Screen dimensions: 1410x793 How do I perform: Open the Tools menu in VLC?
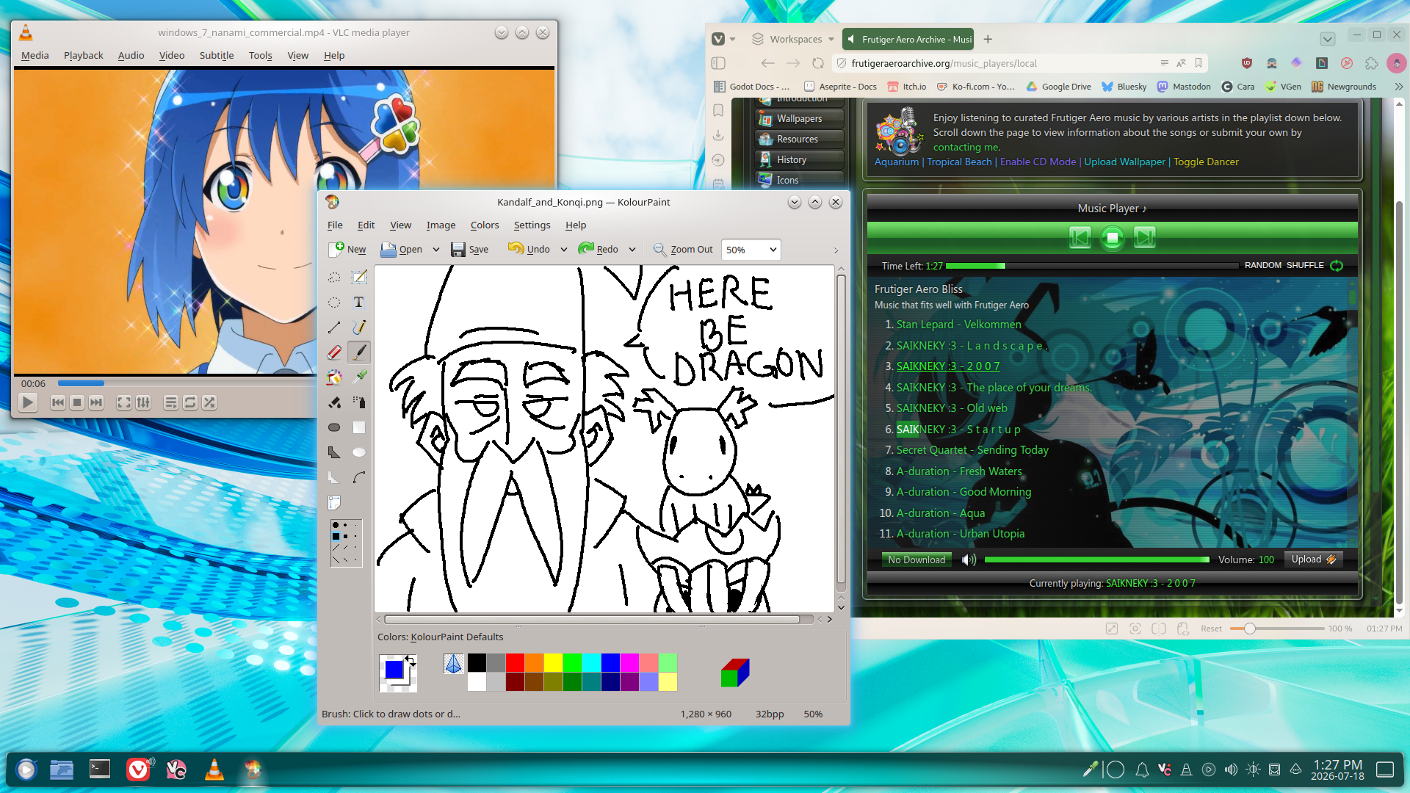click(260, 56)
